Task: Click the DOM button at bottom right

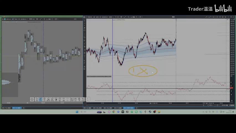Action: (225, 105)
